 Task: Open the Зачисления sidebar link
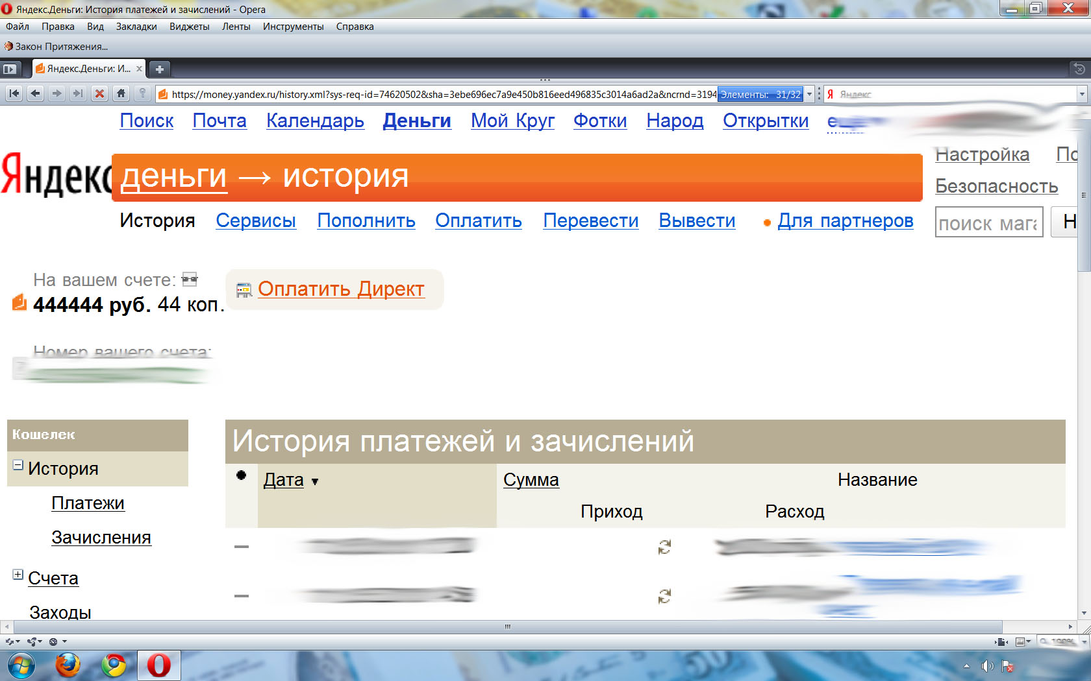point(101,538)
